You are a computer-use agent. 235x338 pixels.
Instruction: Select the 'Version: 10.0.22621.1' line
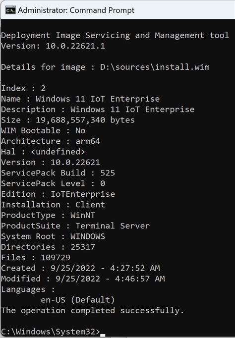coord(53,46)
